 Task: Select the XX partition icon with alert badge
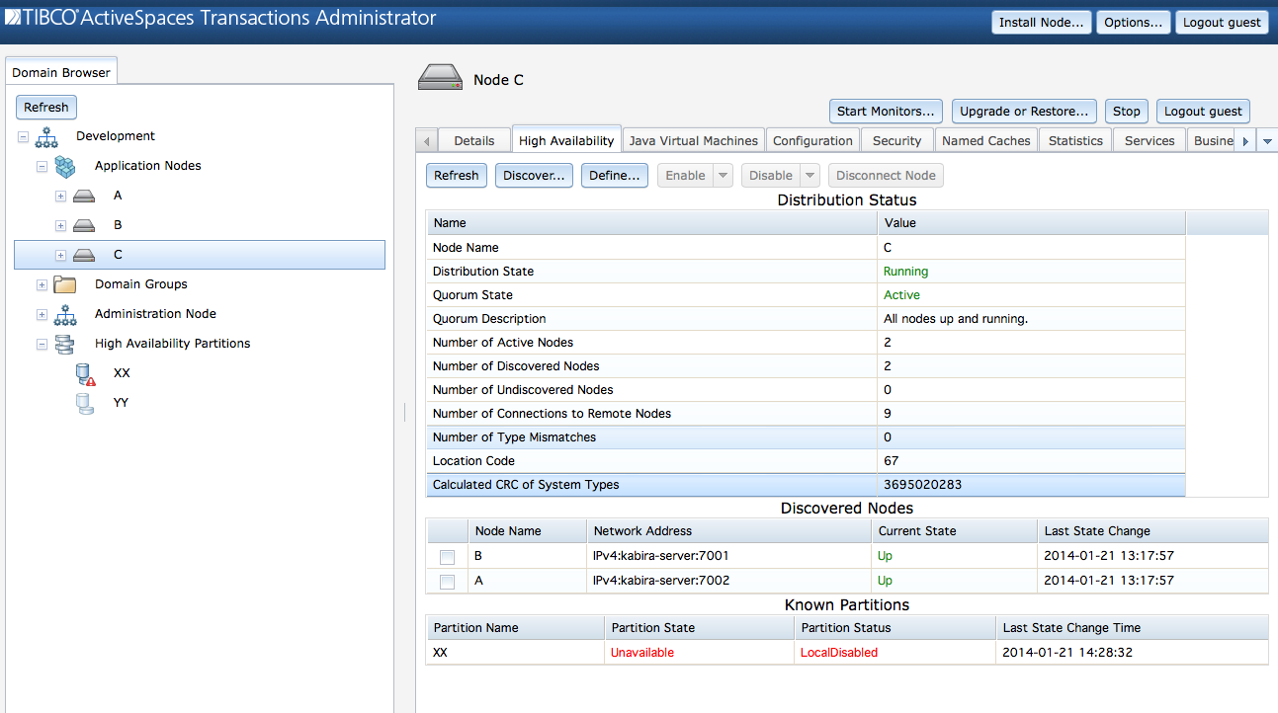tap(85, 372)
